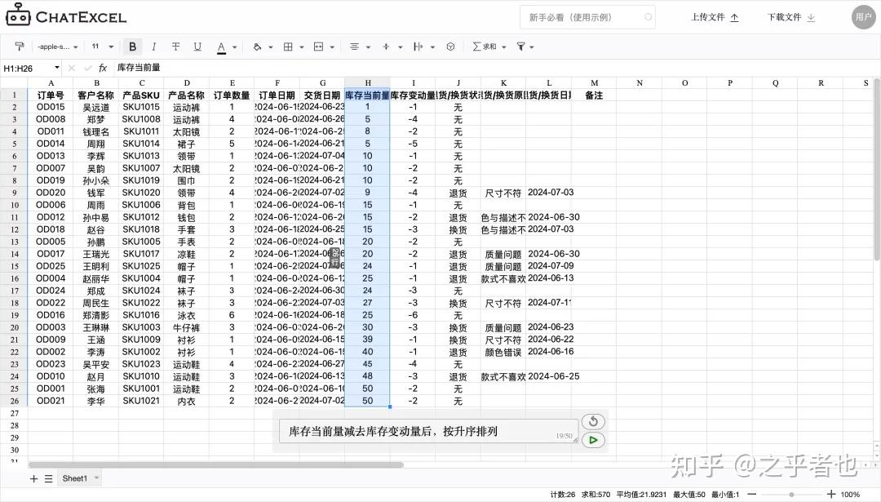This screenshot has height=502, width=881.
Task: Enable underline formatting
Action: (x=197, y=47)
